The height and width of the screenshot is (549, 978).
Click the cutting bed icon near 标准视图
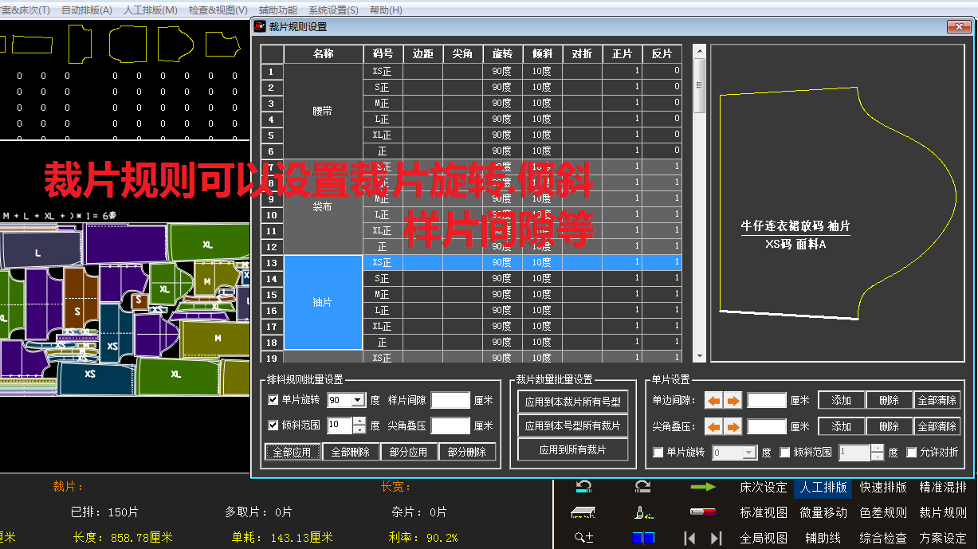click(583, 513)
